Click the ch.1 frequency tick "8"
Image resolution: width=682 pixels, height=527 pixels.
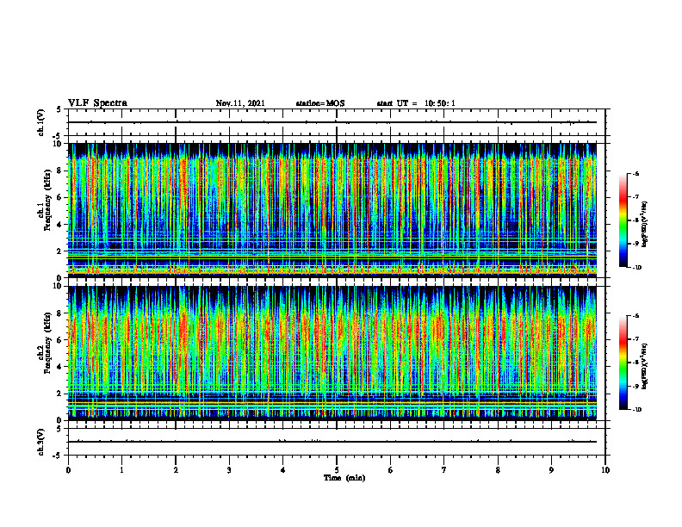coord(60,170)
